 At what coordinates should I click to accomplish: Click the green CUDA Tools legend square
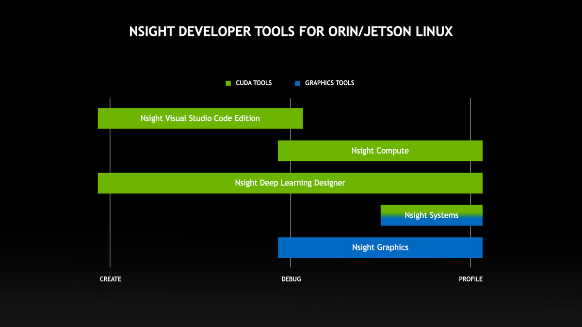coord(228,83)
